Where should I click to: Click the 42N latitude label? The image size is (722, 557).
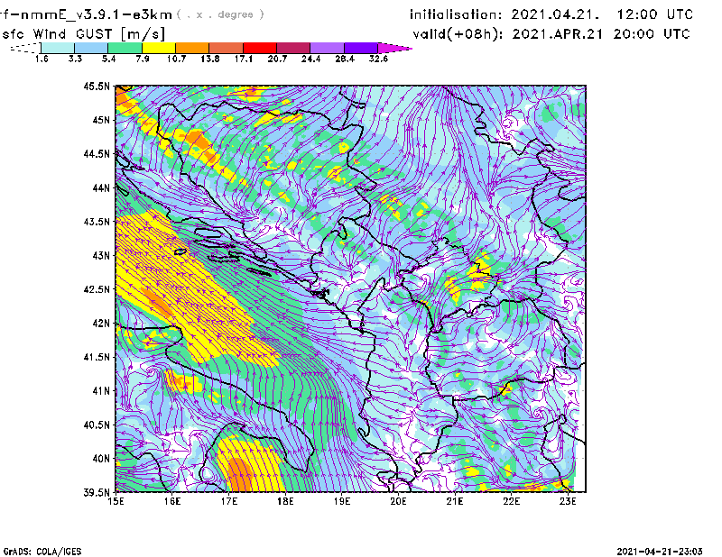click(x=101, y=324)
